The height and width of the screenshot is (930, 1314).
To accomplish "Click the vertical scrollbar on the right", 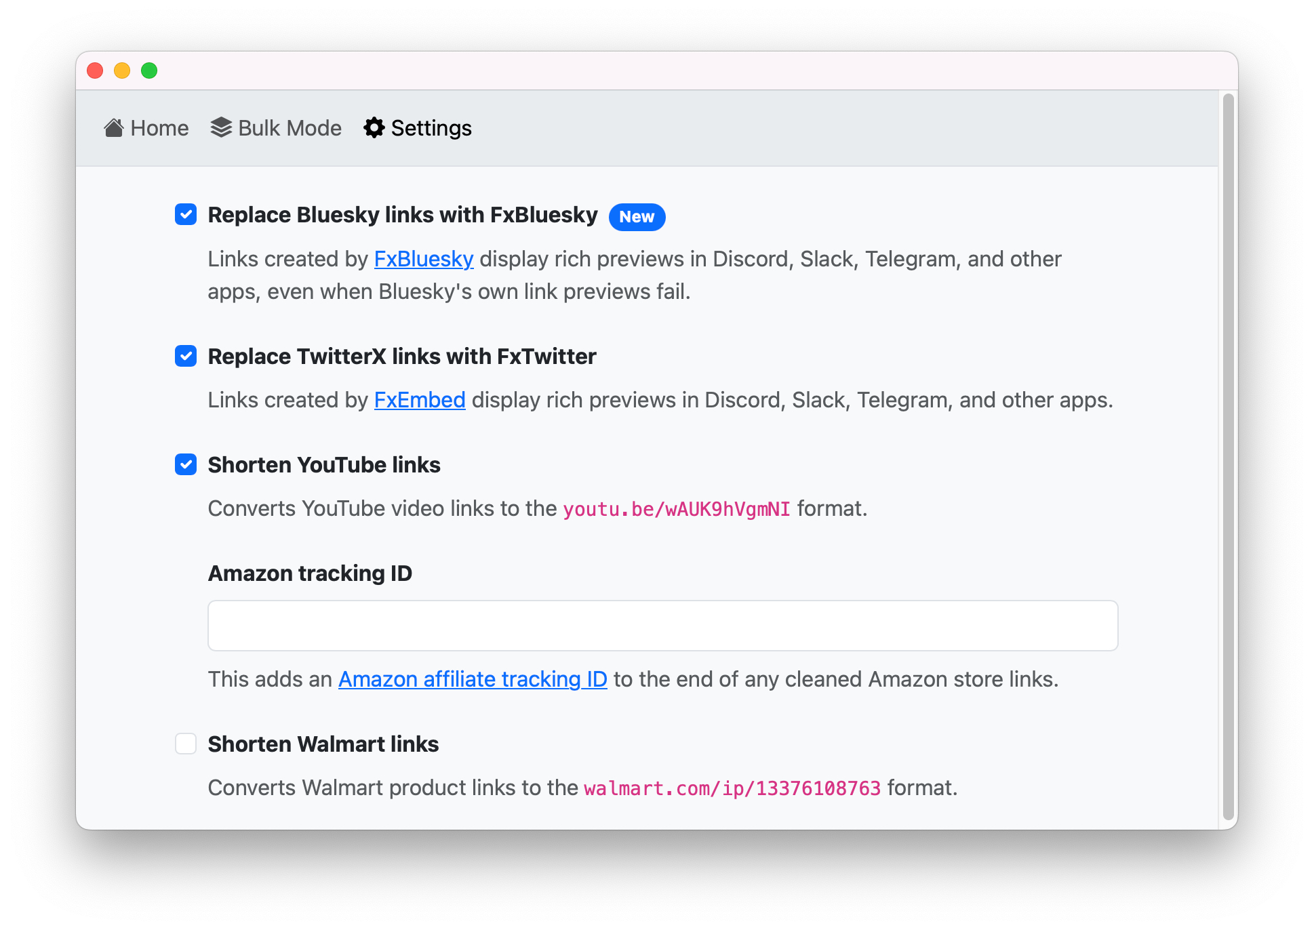I will pos(1227,458).
